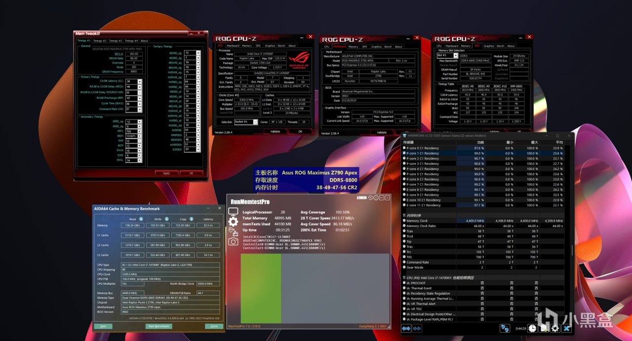This screenshot has width=632, height=341.
Task: Click the HWiNFO clock timer icon
Action: (x=533, y=328)
